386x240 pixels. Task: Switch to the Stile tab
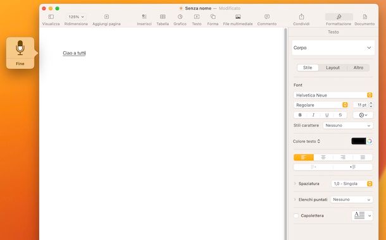coord(308,68)
